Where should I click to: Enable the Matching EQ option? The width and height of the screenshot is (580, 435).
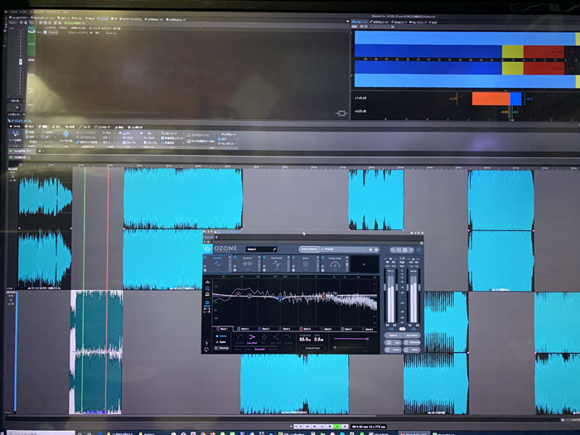[x=221, y=348]
